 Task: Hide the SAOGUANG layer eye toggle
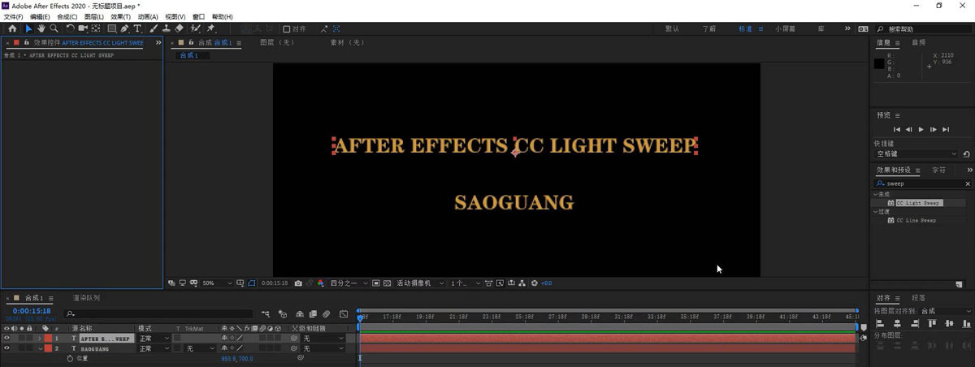pyautogui.click(x=6, y=348)
